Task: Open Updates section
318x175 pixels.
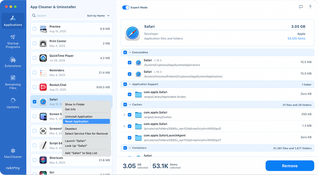Action: 13,103
